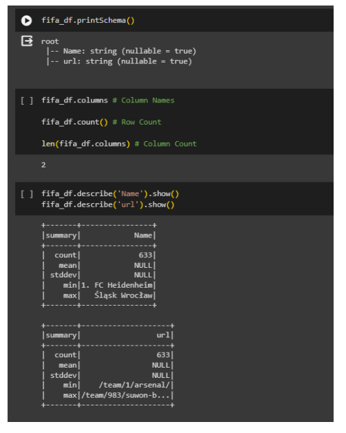Click '/team/1/arsenal/' in url table
This screenshot has width=346, height=433.
[x=134, y=385]
